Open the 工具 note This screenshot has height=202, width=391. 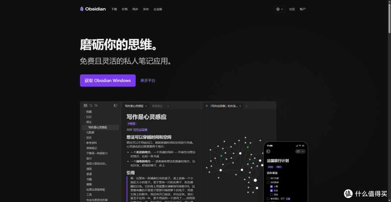coord(89,195)
